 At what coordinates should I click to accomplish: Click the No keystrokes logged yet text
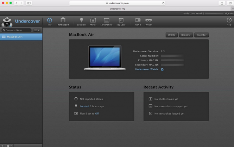pos(169,114)
